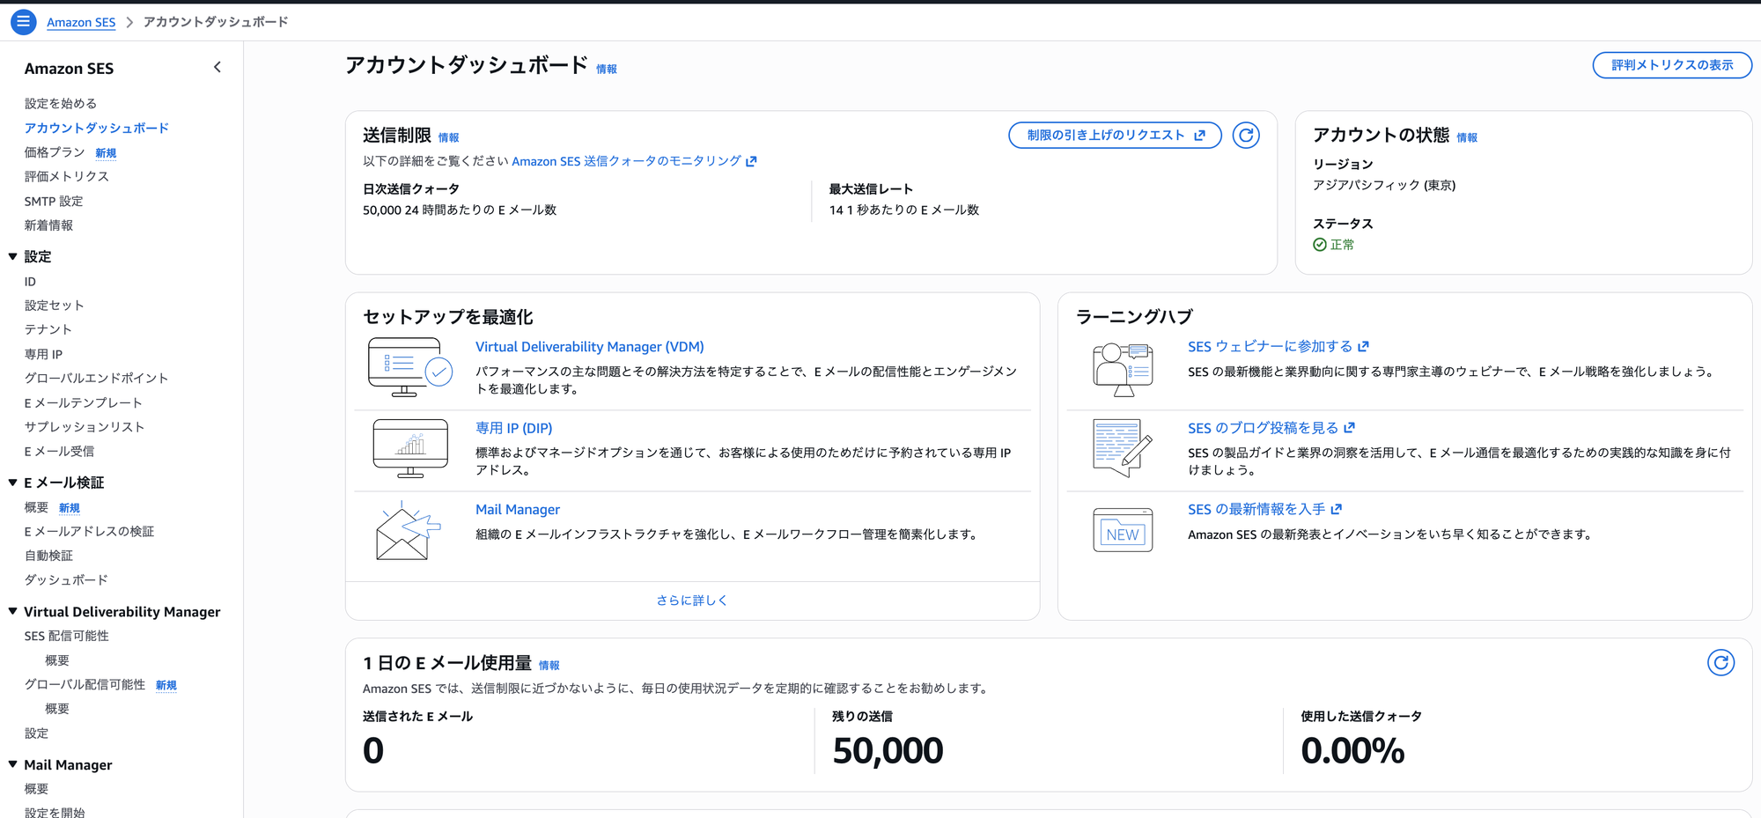Click 情報 next to アカウントの状態 heading
The height and width of the screenshot is (818, 1761).
tap(1467, 137)
